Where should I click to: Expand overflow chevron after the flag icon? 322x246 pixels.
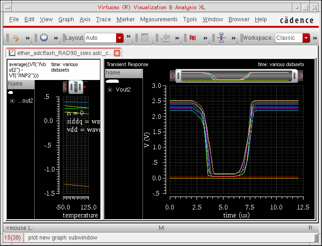[x=204, y=38]
